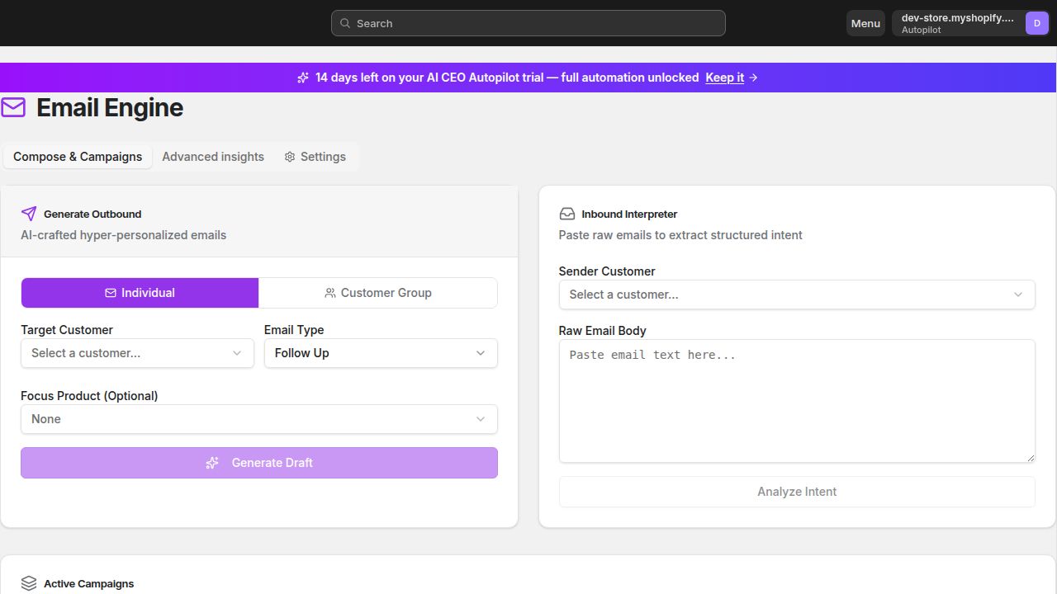Click the Email Engine page heading
The height and width of the screenshot is (594, 1057).
110,107
